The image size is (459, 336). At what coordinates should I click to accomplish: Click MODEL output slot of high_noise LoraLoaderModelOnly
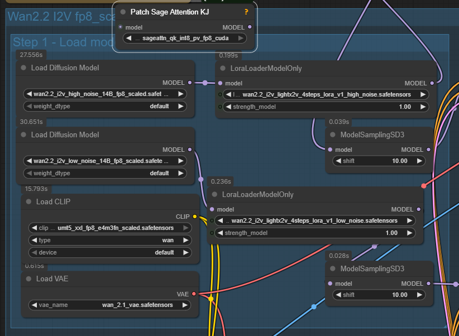pos(432,83)
